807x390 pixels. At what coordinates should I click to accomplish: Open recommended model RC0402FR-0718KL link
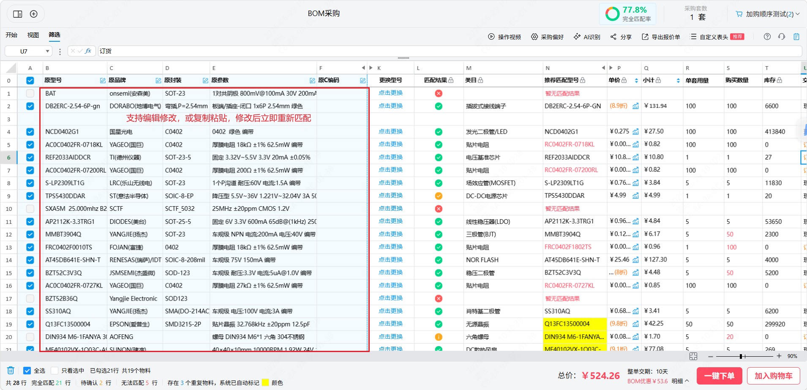(570, 145)
